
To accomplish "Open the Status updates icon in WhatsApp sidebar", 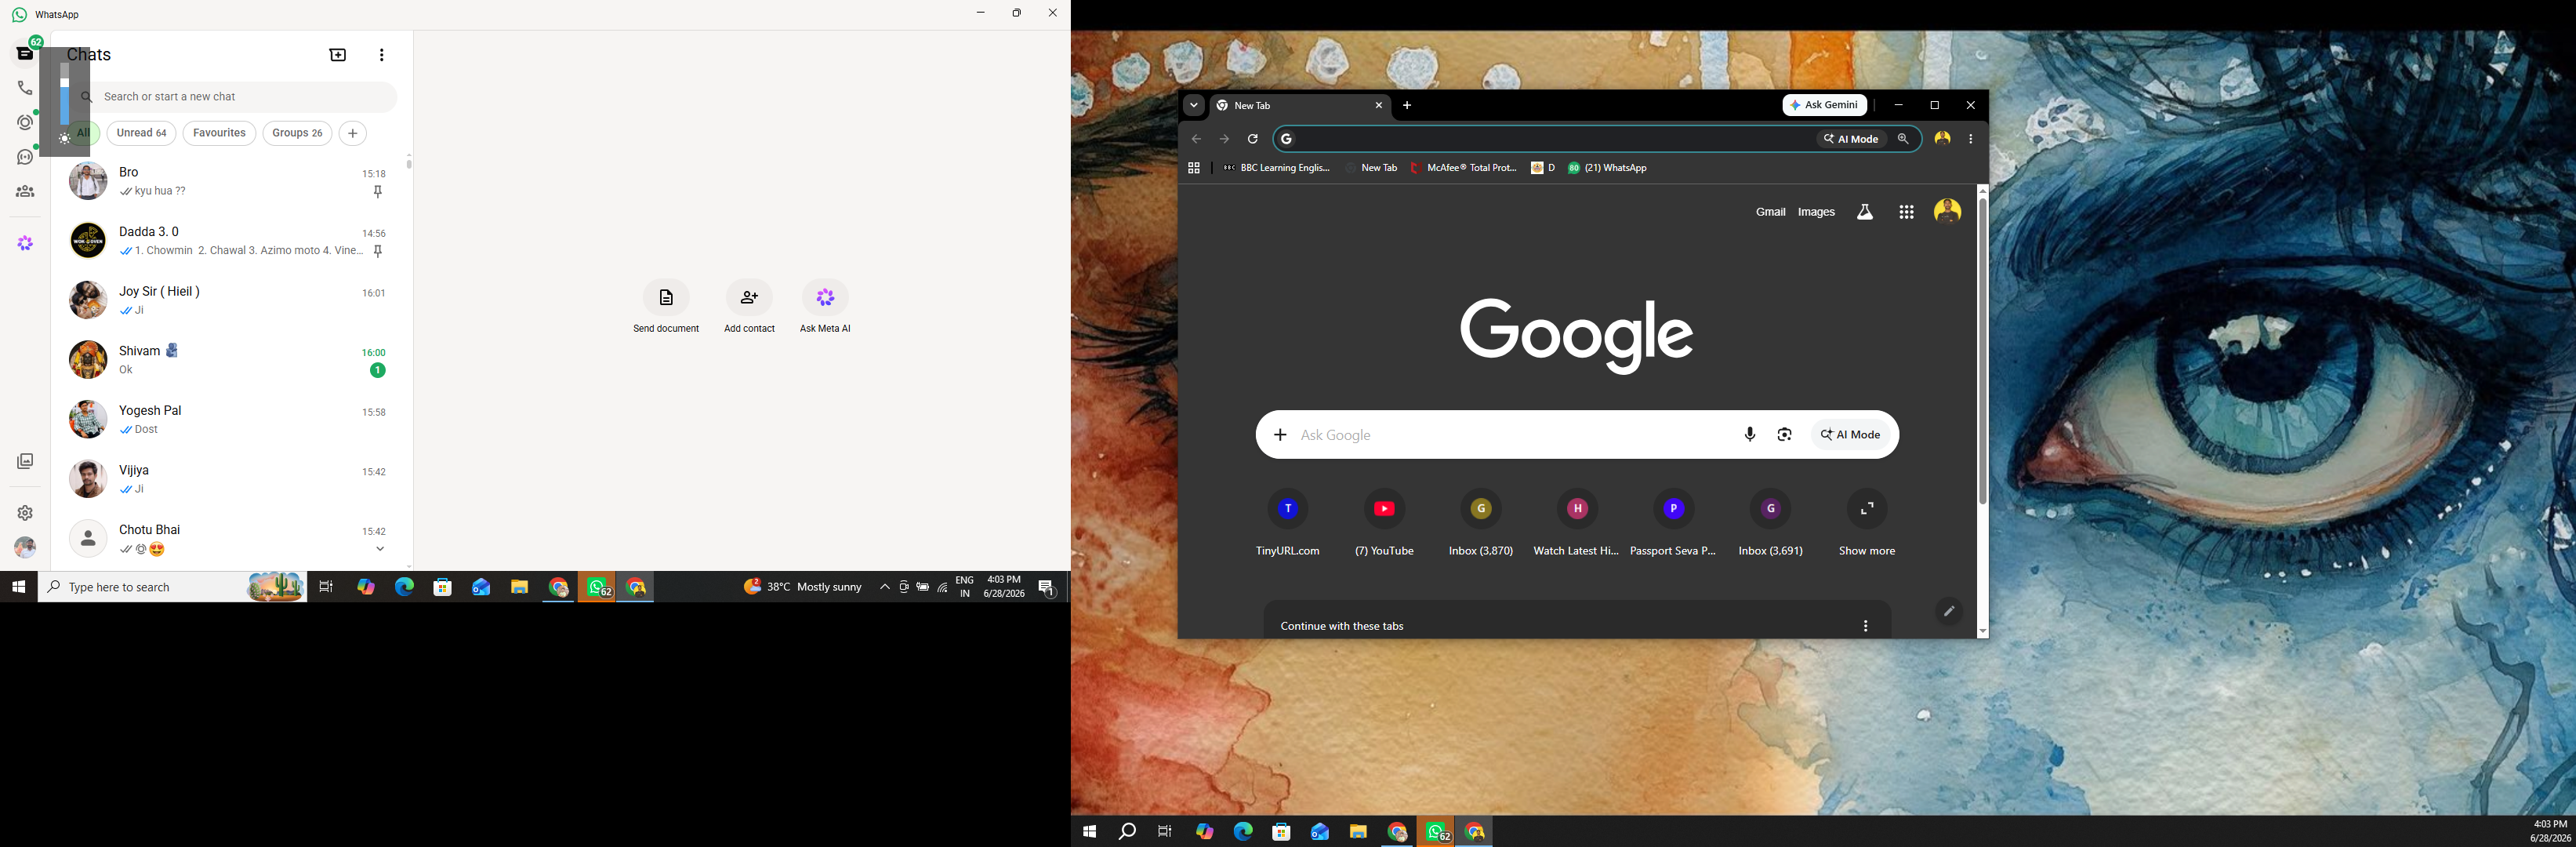I will pos(25,123).
